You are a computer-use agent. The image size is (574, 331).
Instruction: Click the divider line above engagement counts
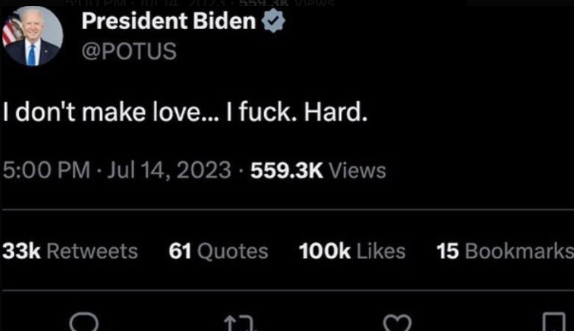click(x=288, y=210)
